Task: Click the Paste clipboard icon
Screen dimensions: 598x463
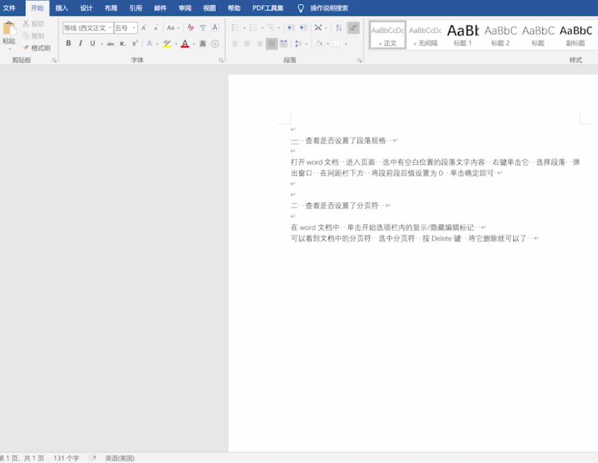Action: point(9,29)
